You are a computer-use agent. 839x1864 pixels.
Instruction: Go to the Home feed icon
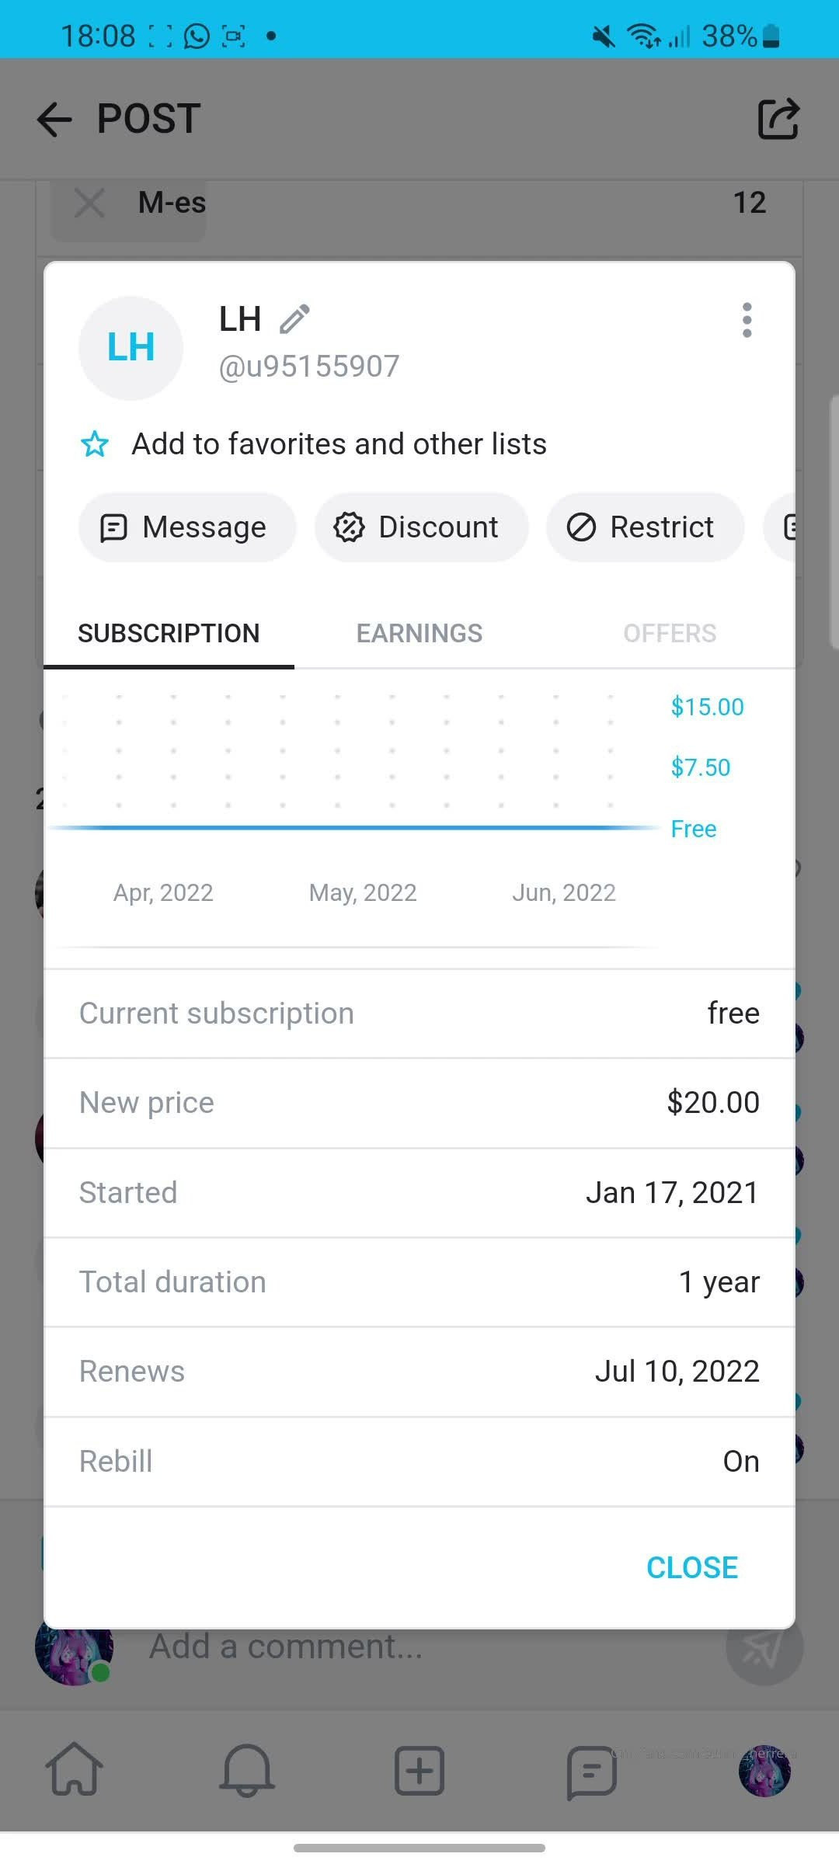(x=75, y=1770)
